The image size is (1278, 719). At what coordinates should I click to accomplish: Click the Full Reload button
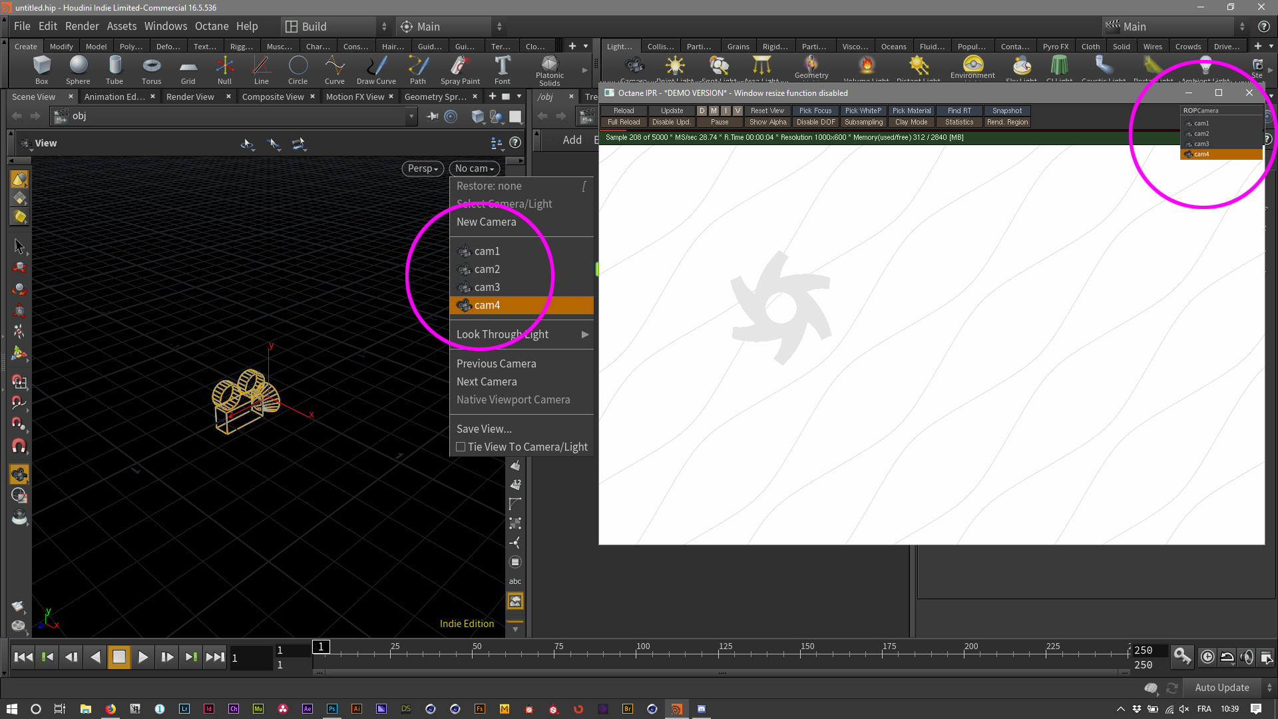(x=623, y=122)
